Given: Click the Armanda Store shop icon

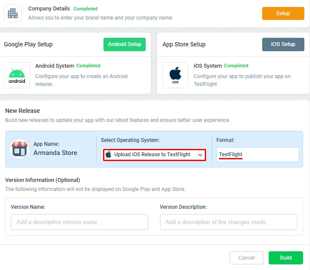Looking at the screenshot, I should (x=20, y=149).
